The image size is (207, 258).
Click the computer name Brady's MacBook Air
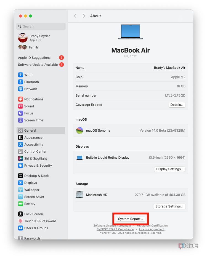coord(169,68)
